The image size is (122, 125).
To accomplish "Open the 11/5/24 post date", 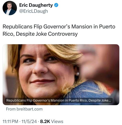I will coord(29,121).
